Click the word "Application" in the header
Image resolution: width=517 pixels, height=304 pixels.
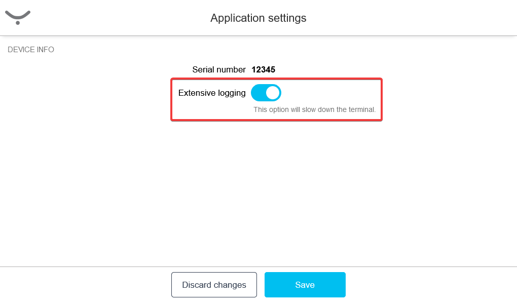tap(235, 18)
